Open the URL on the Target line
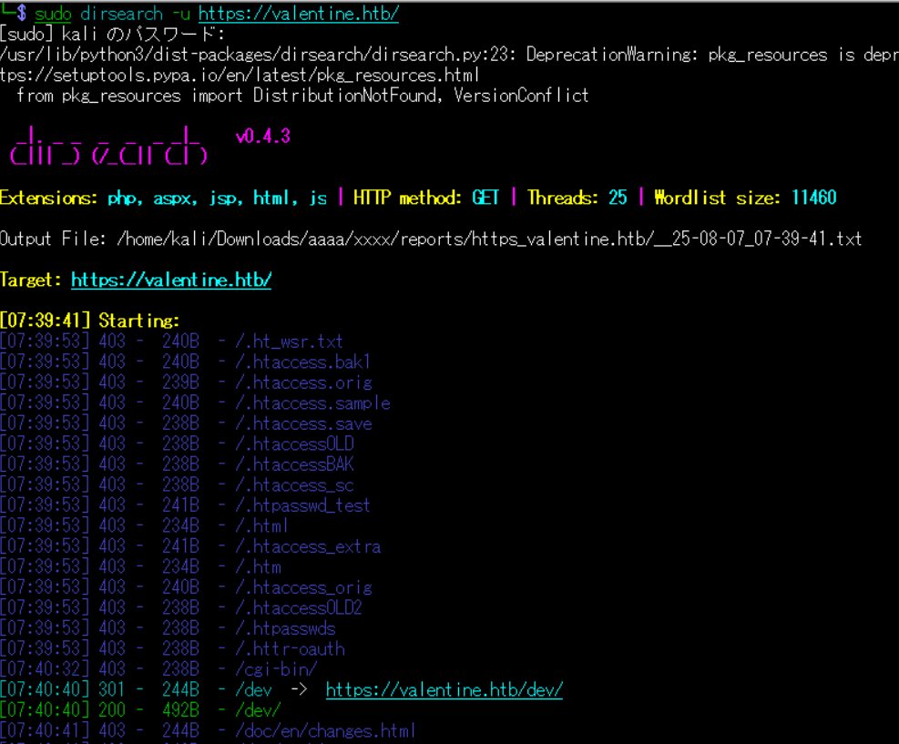The width and height of the screenshot is (899, 744). pyautogui.click(x=170, y=280)
